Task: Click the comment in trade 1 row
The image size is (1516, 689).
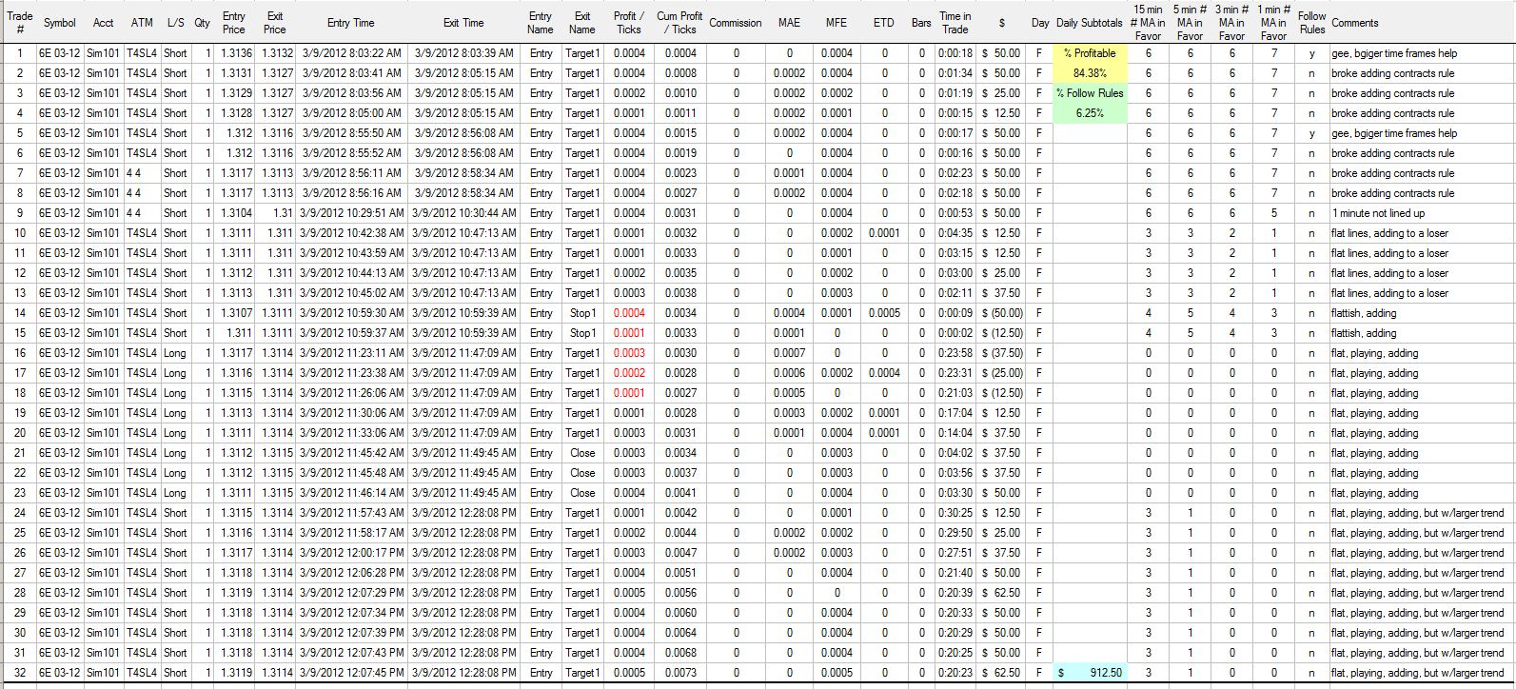Action: (x=1393, y=53)
